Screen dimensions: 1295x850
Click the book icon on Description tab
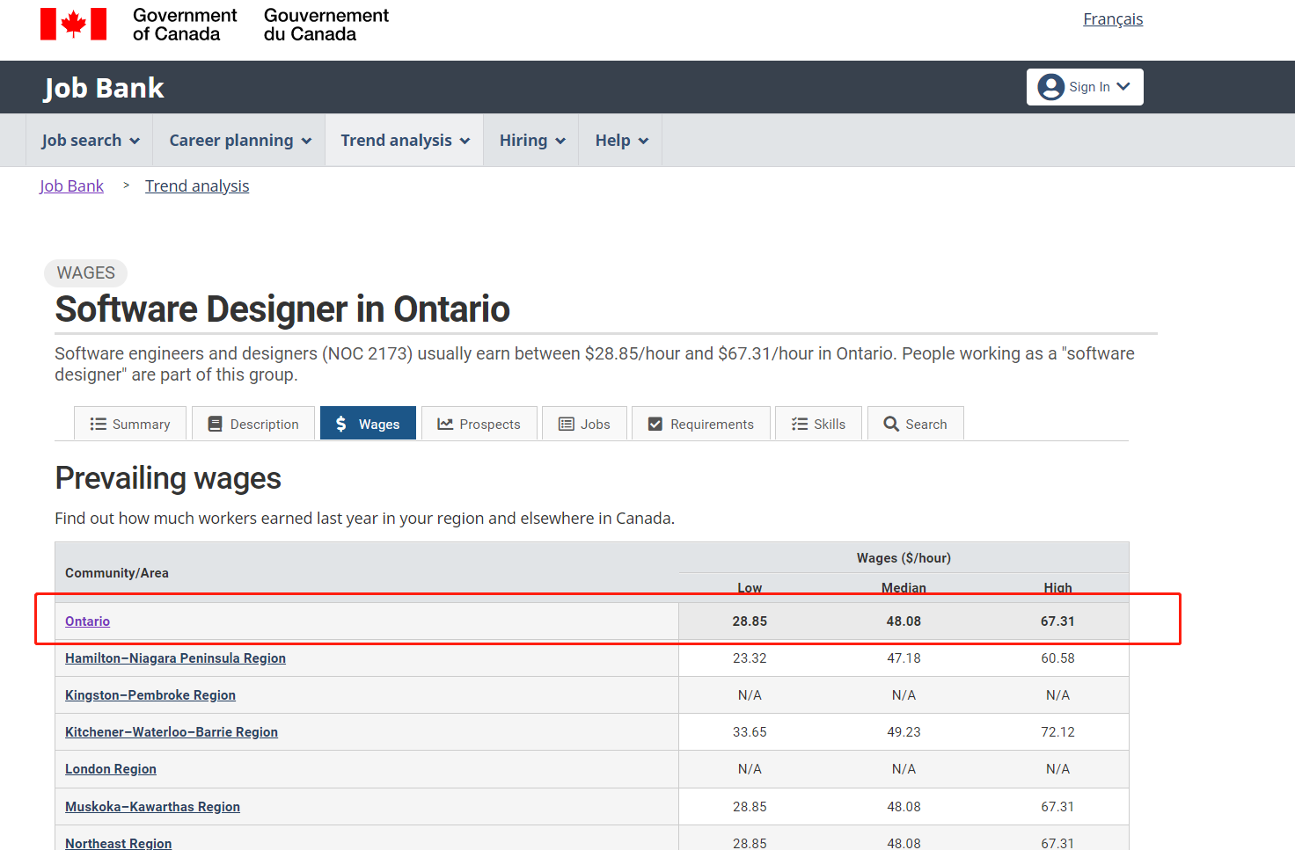215,425
